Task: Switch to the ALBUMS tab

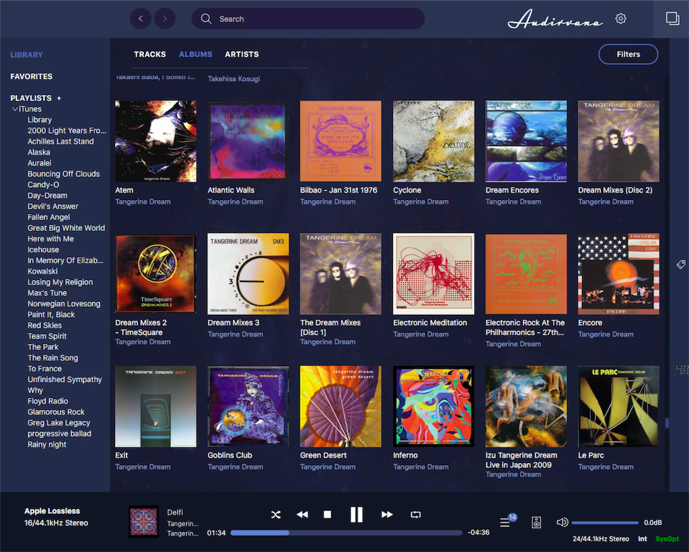Action: pos(196,55)
